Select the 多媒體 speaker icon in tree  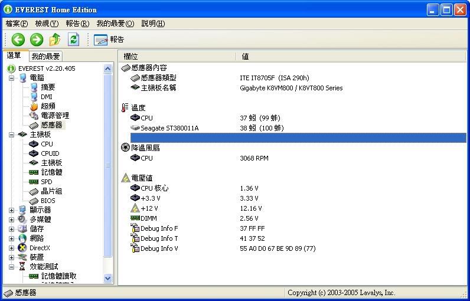pyautogui.click(x=22, y=220)
